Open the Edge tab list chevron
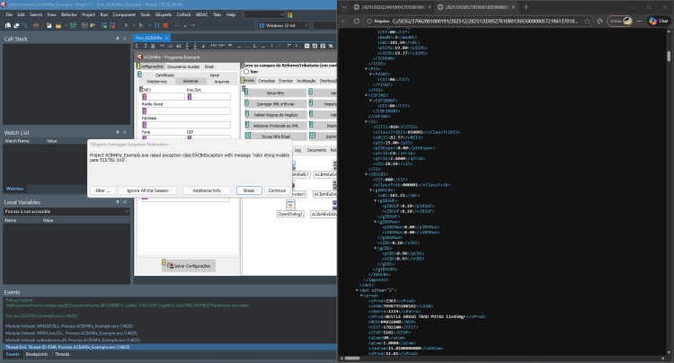The image size is (674, 363). (x=344, y=7)
